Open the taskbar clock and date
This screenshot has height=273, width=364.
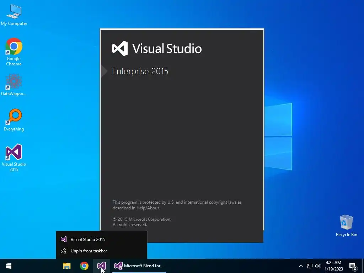click(x=333, y=266)
